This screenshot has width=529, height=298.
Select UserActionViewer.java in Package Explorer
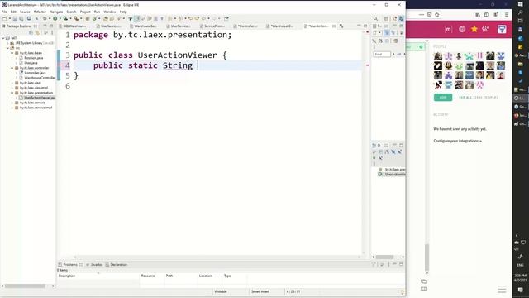[x=39, y=98]
